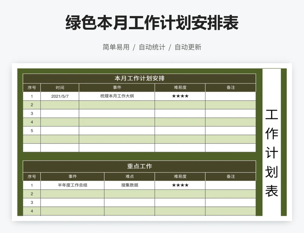Image resolution: width=304 pixels, height=233 pixels.
Task: Select the 难易度 header in the 重点工作 table
Action: point(180,176)
